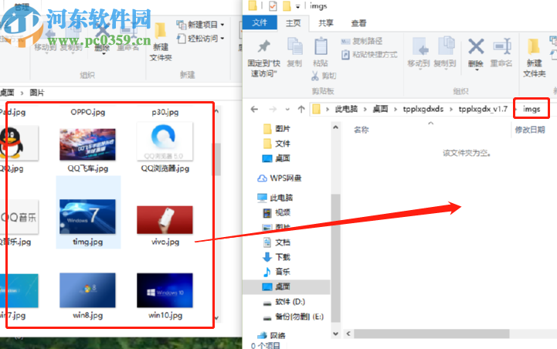Click imgs segment in address bar
Viewport: 557px width, 349px height.
click(532, 109)
